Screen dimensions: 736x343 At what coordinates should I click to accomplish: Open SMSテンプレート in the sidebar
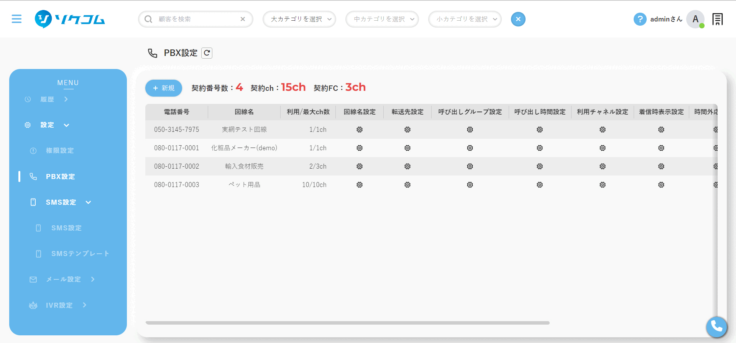click(x=80, y=254)
